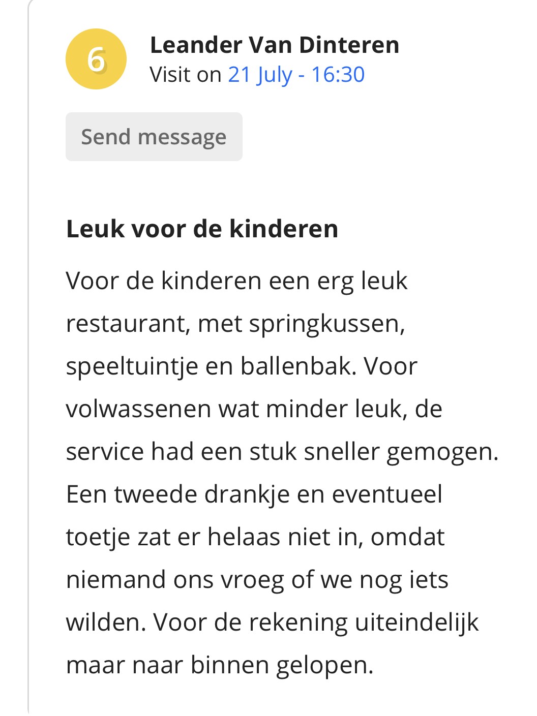Click the line 'niemand ons vroeg of we nog iets'

(257, 580)
